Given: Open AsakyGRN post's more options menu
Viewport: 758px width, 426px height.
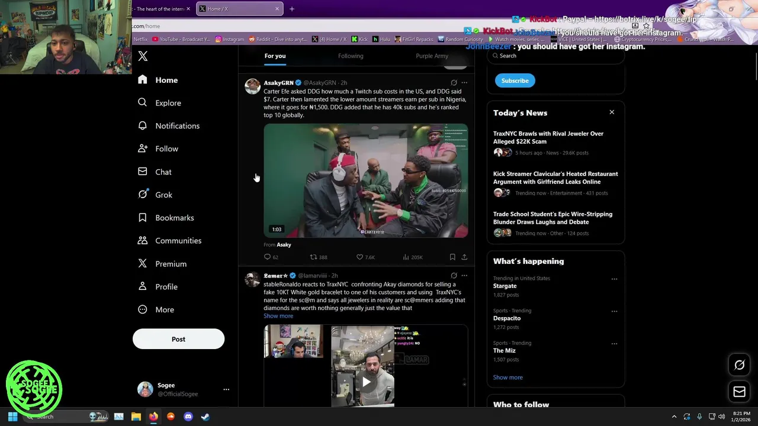Looking at the screenshot, I should click(x=464, y=83).
